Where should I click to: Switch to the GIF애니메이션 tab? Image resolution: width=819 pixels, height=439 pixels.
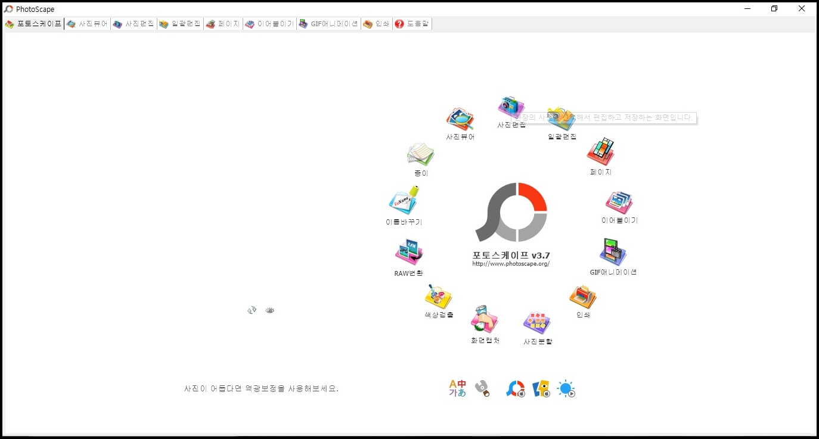328,24
